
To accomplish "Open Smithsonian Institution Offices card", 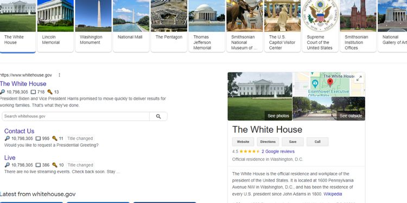I will click(358, 26).
